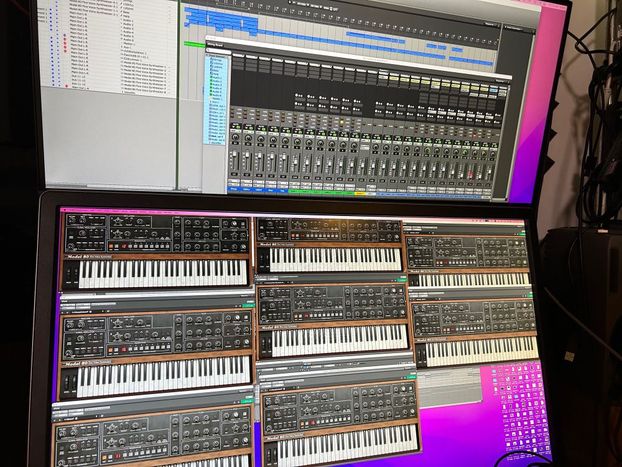Open the Sequence-1 popup in the Mixing Board

[x=501, y=81]
